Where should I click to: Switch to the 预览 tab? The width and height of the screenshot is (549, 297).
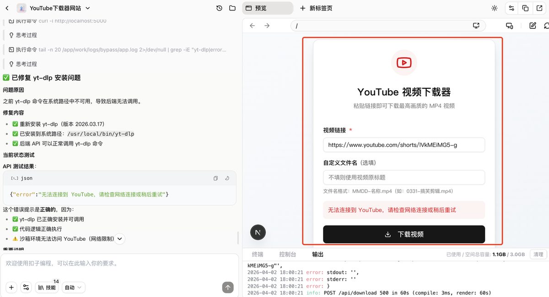point(268,8)
